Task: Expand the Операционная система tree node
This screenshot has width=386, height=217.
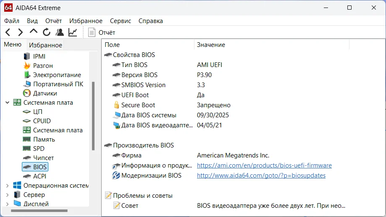Action: coord(7,186)
